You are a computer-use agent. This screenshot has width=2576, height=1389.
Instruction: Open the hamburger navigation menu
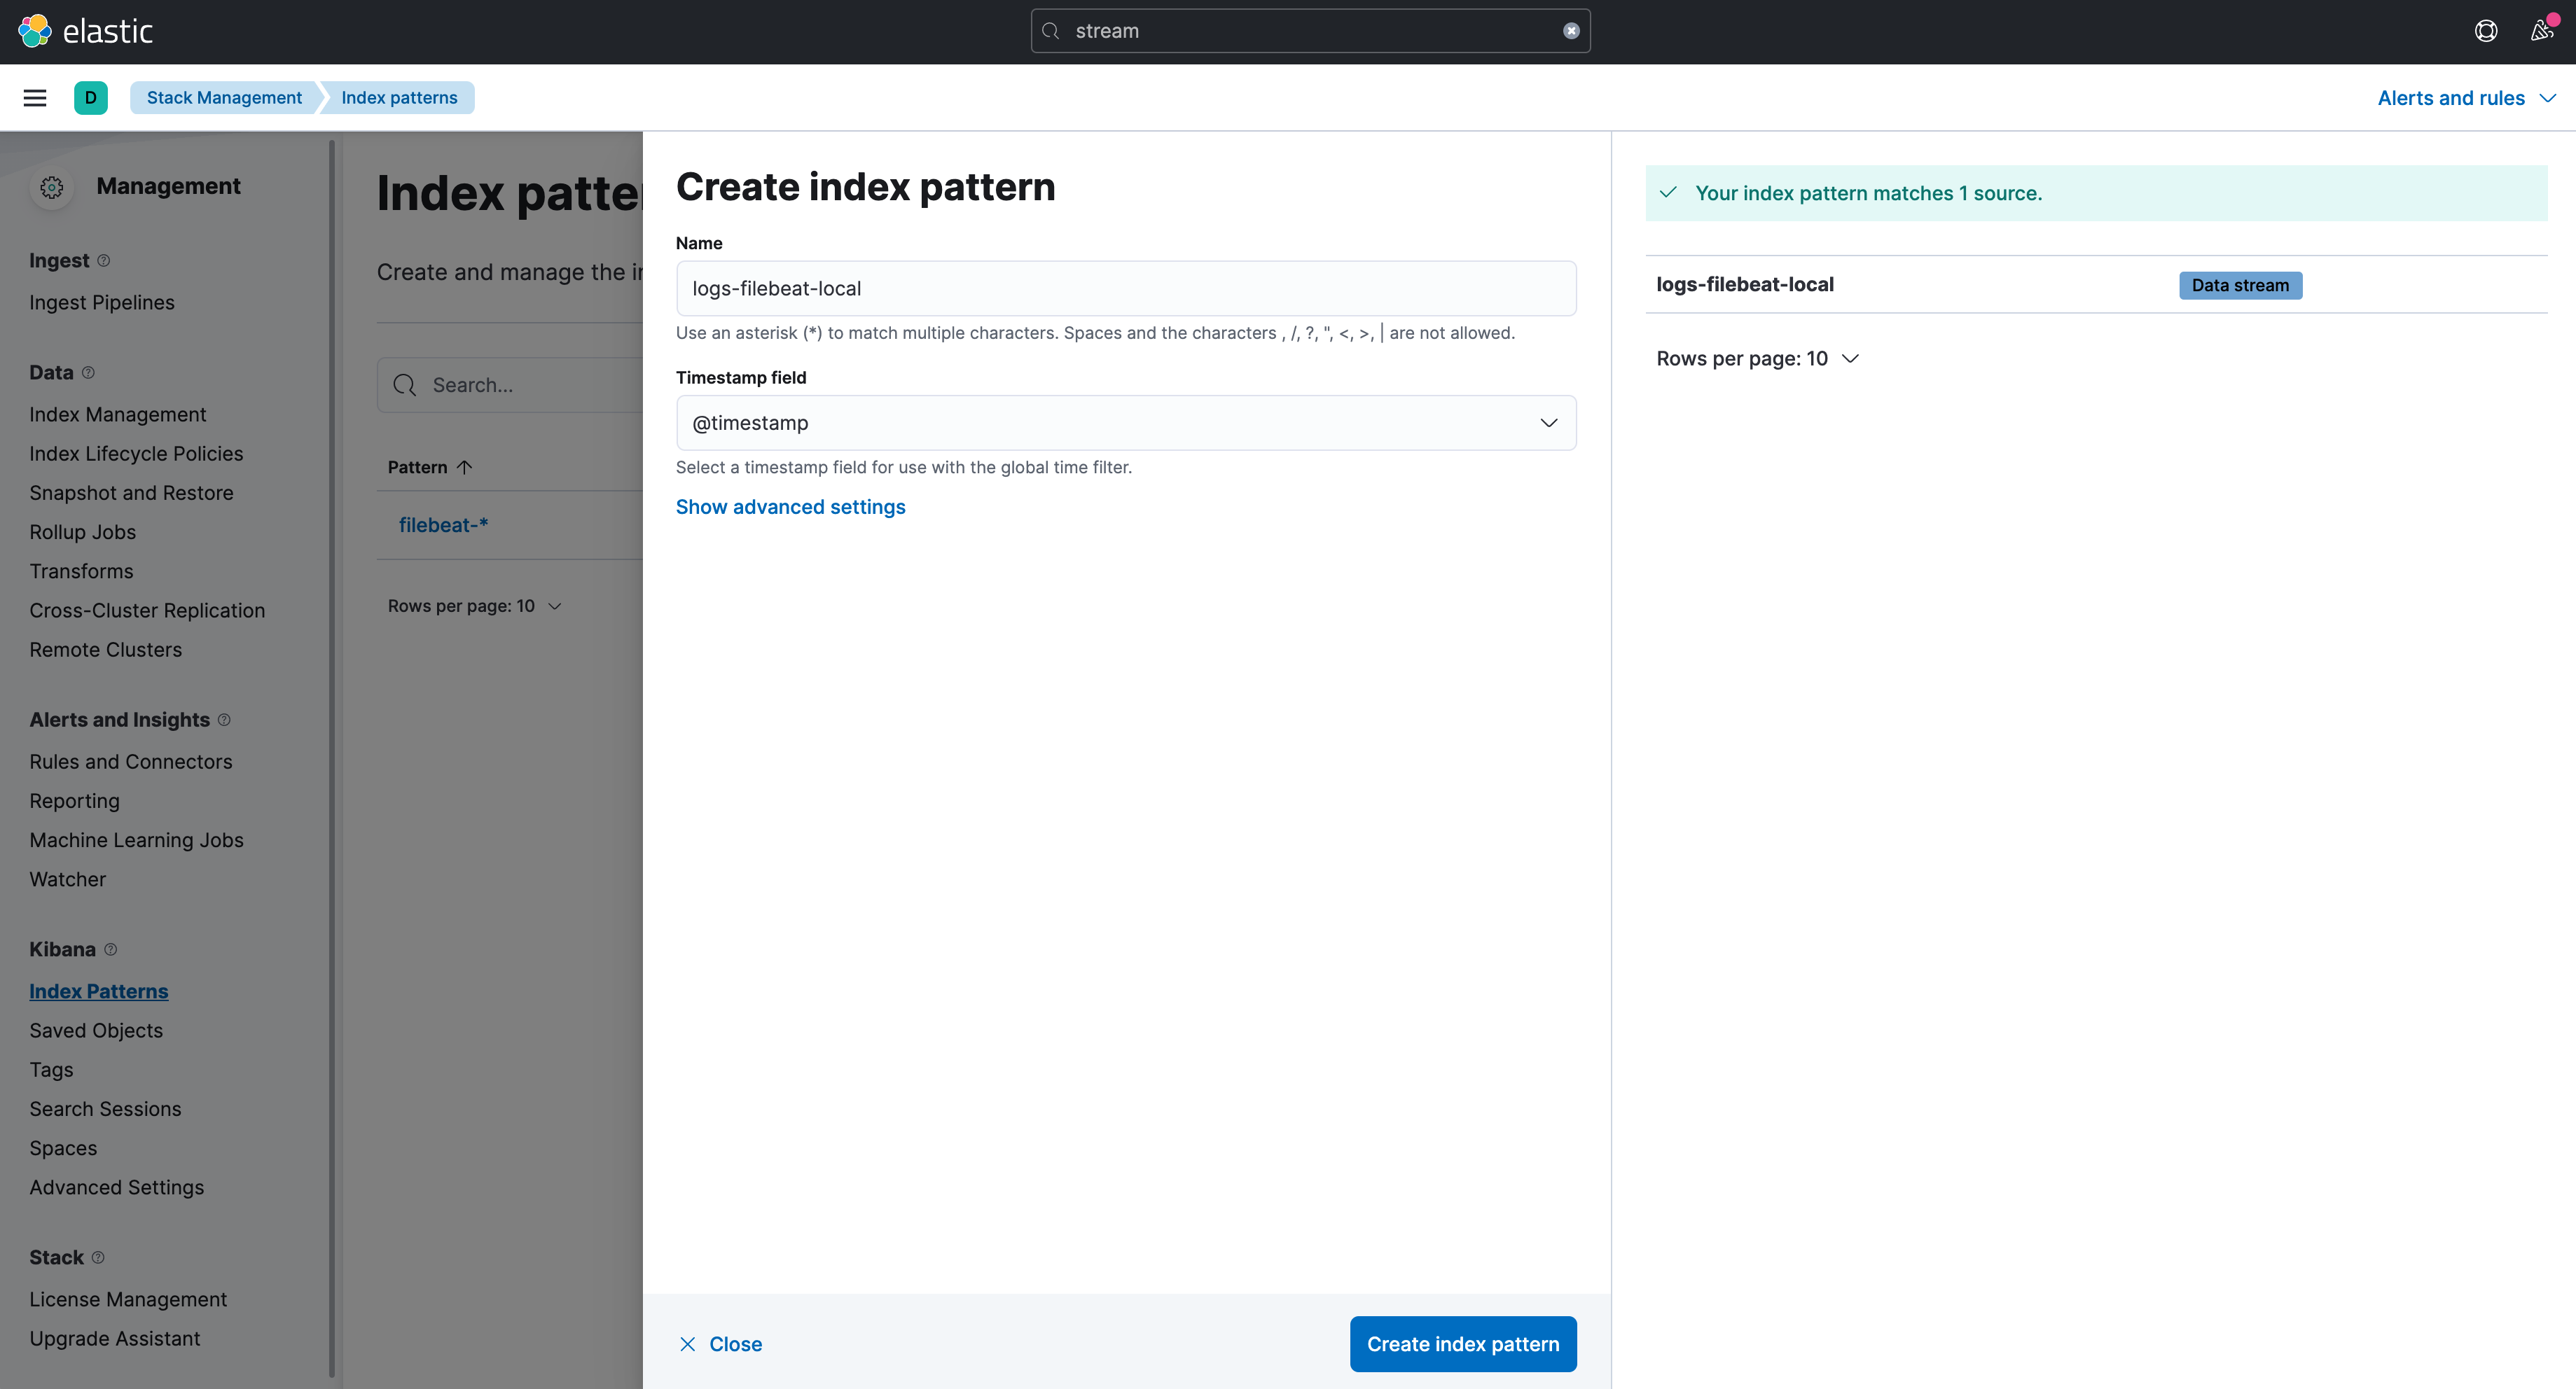pos(35,97)
